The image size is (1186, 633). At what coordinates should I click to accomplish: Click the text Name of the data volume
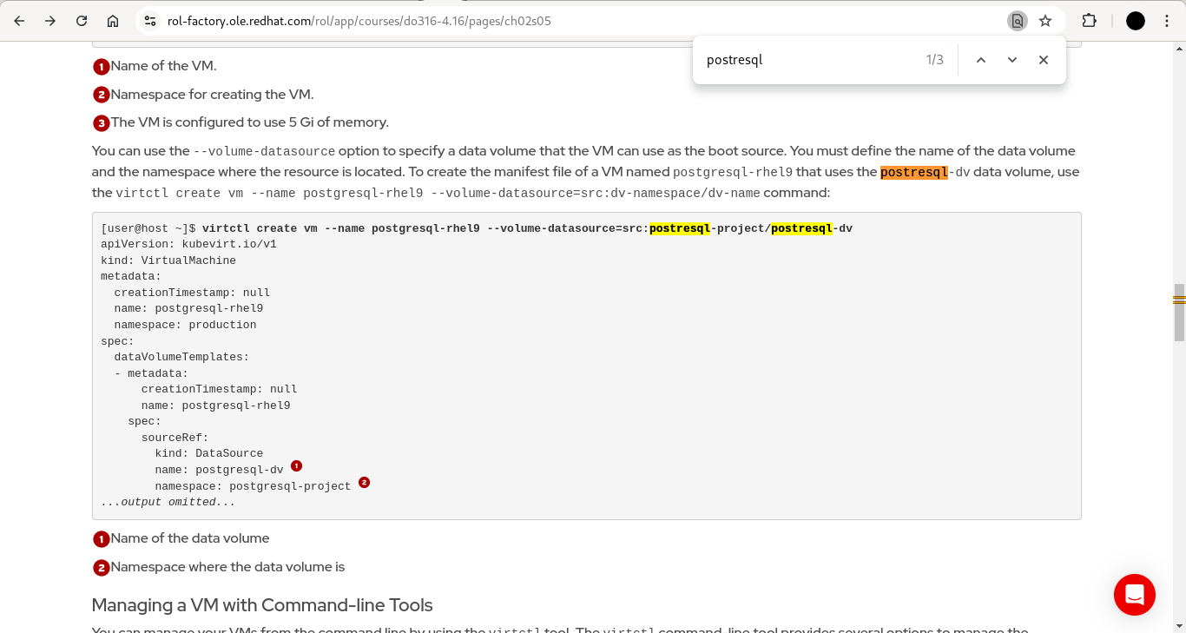(190, 538)
